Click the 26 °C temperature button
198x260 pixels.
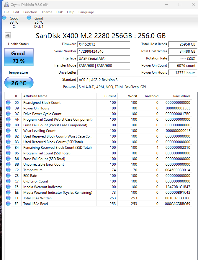coord(19,83)
